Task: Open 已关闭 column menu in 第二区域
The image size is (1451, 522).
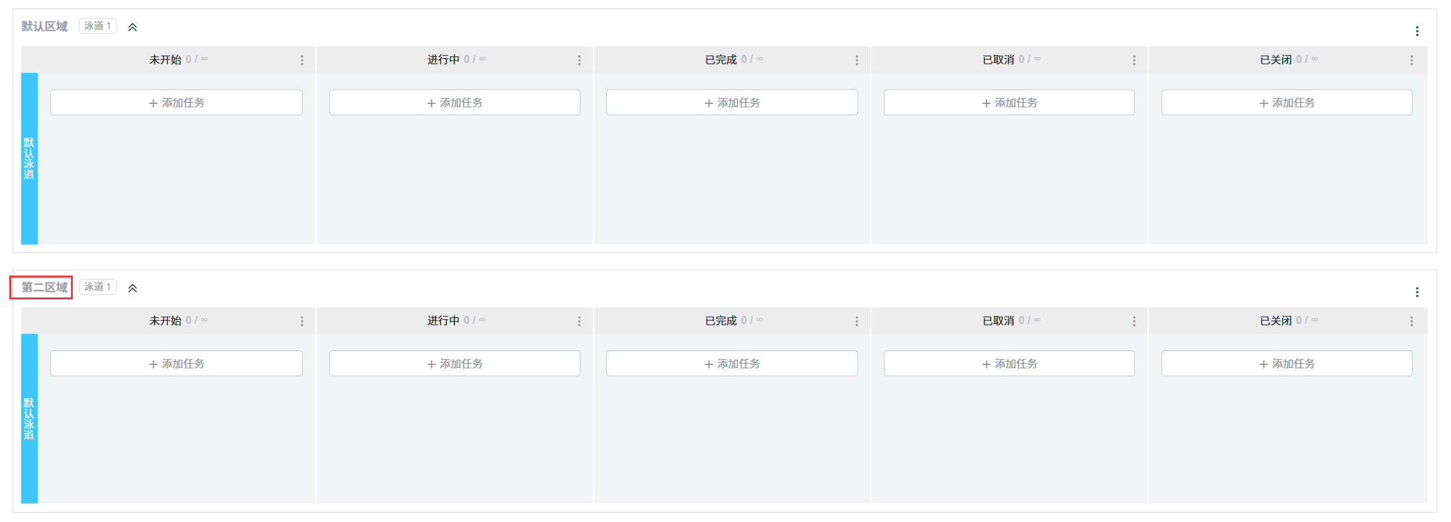Action: pos(1411,321)
